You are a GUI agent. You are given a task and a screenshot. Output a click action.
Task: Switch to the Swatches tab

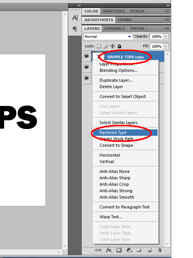(x=114, y=11)
